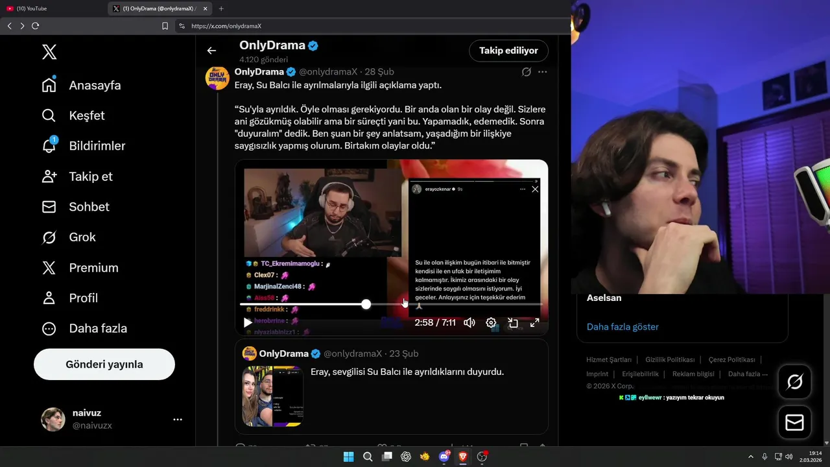Open Gizlilik Politikası footer link
The width and height of the screenshot is (830, 467).
[669, 359]
